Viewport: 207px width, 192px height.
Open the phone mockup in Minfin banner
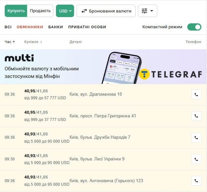tap(124, 67)
